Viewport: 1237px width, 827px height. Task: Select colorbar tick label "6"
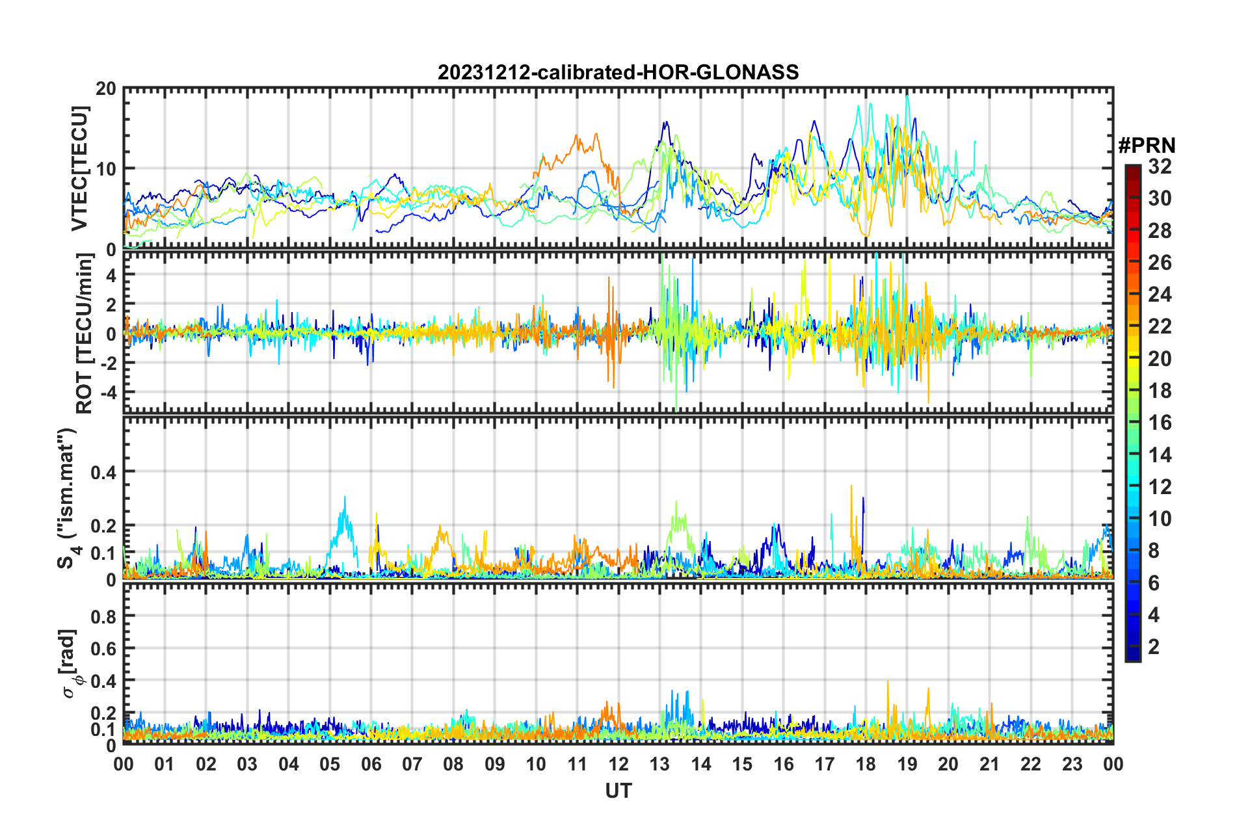pyautogui.click(x=1154, y=583)
